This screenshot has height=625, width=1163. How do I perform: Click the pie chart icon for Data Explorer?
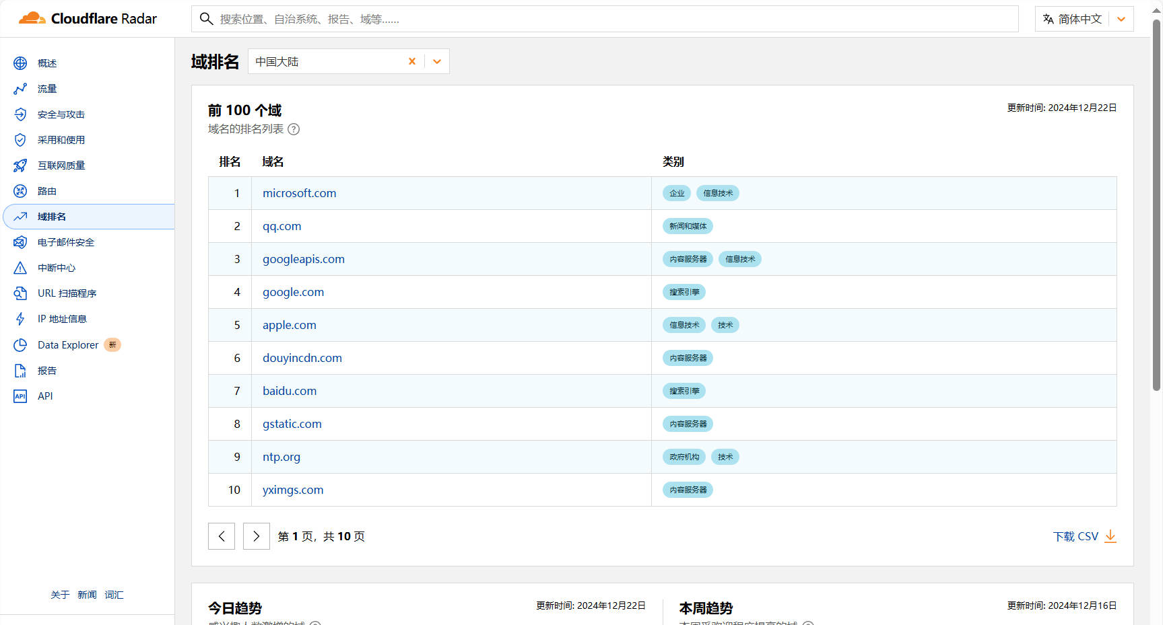click(20, 345)
